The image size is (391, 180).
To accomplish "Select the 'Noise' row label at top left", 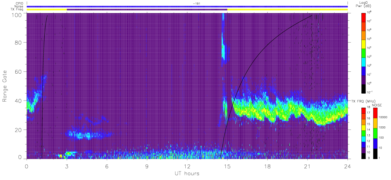I will 19,6.
